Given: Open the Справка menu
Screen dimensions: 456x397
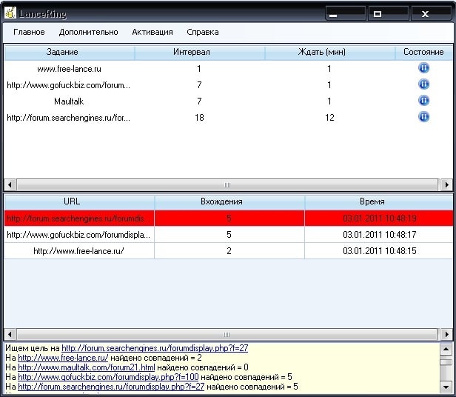Looking at the screenshot, I should pyautogui.click(x=202, y=32).
